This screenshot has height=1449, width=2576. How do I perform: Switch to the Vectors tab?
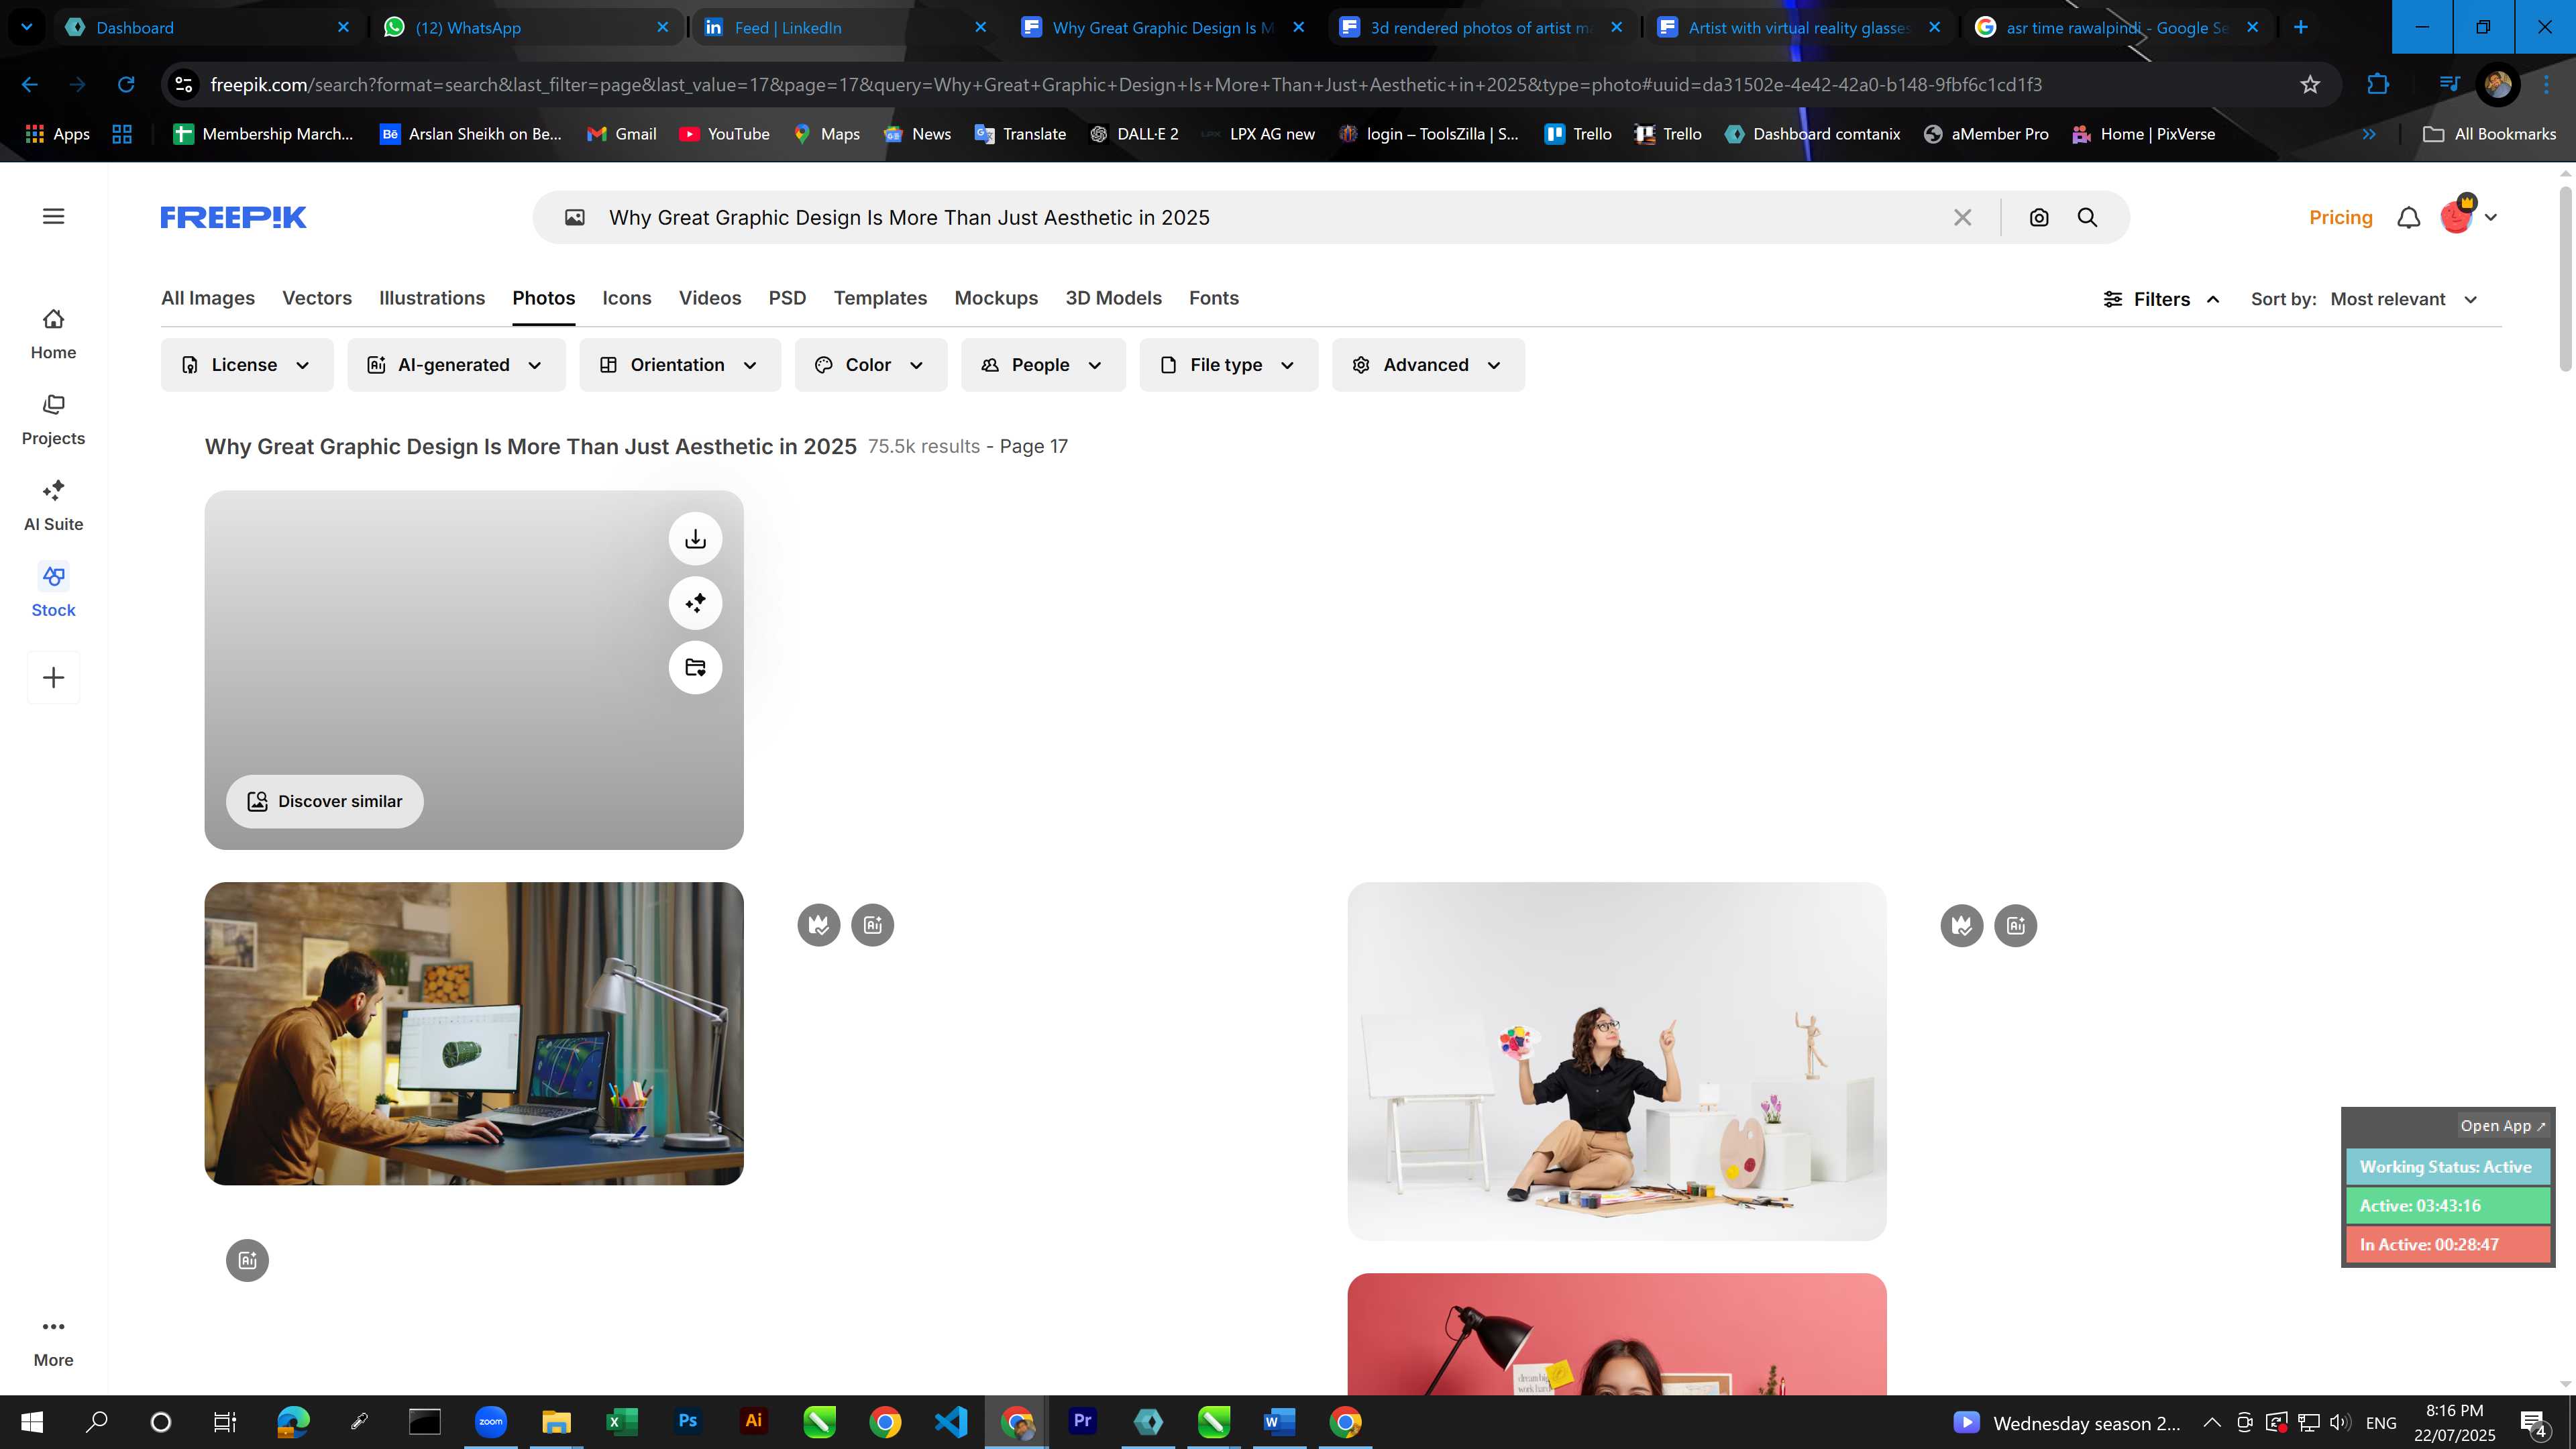coord(317,298)
